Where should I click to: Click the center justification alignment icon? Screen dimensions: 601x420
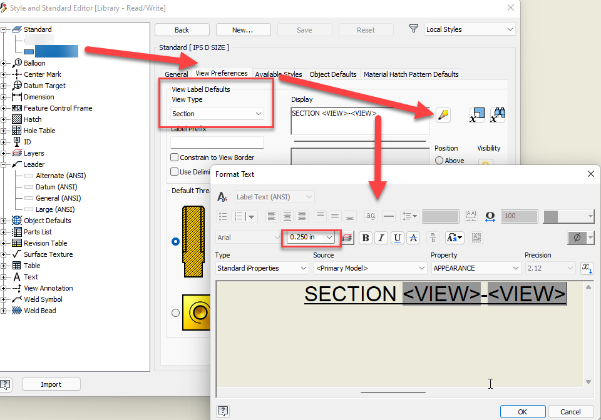point(287,216)
